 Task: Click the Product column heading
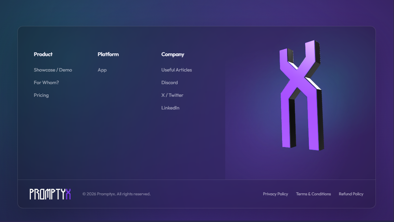coord(43,54)
